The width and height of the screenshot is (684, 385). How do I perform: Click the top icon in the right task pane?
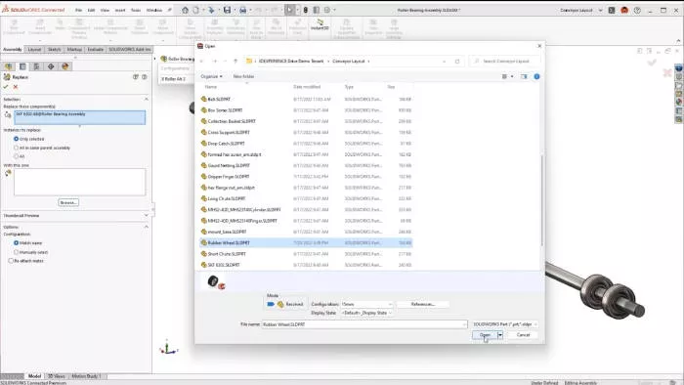[678, 68]
